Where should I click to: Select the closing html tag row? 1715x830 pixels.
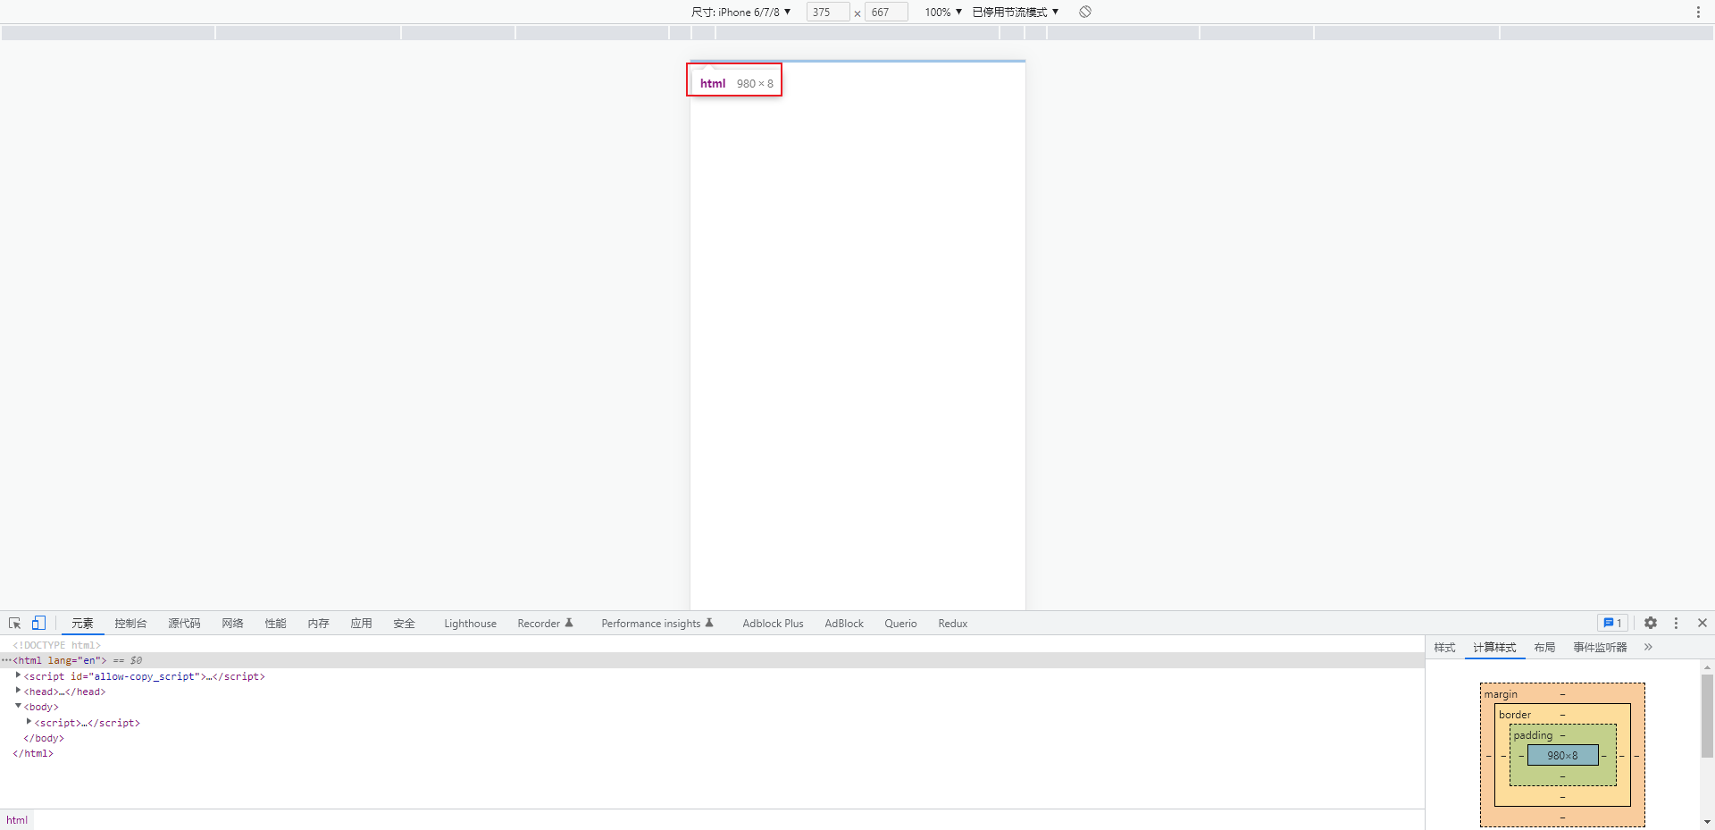712,753
